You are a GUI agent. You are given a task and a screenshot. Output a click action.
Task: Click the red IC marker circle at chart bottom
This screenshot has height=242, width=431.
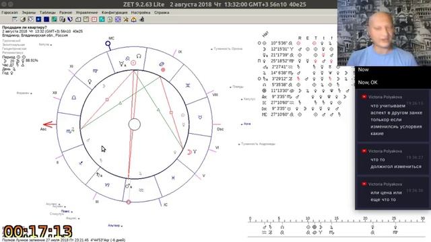click(x=129, y=202)
